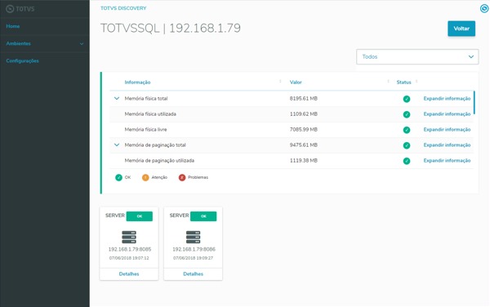Click Expandir informação for Memória física livre
The width and height of the screenshot is (490, 307).
447,129
